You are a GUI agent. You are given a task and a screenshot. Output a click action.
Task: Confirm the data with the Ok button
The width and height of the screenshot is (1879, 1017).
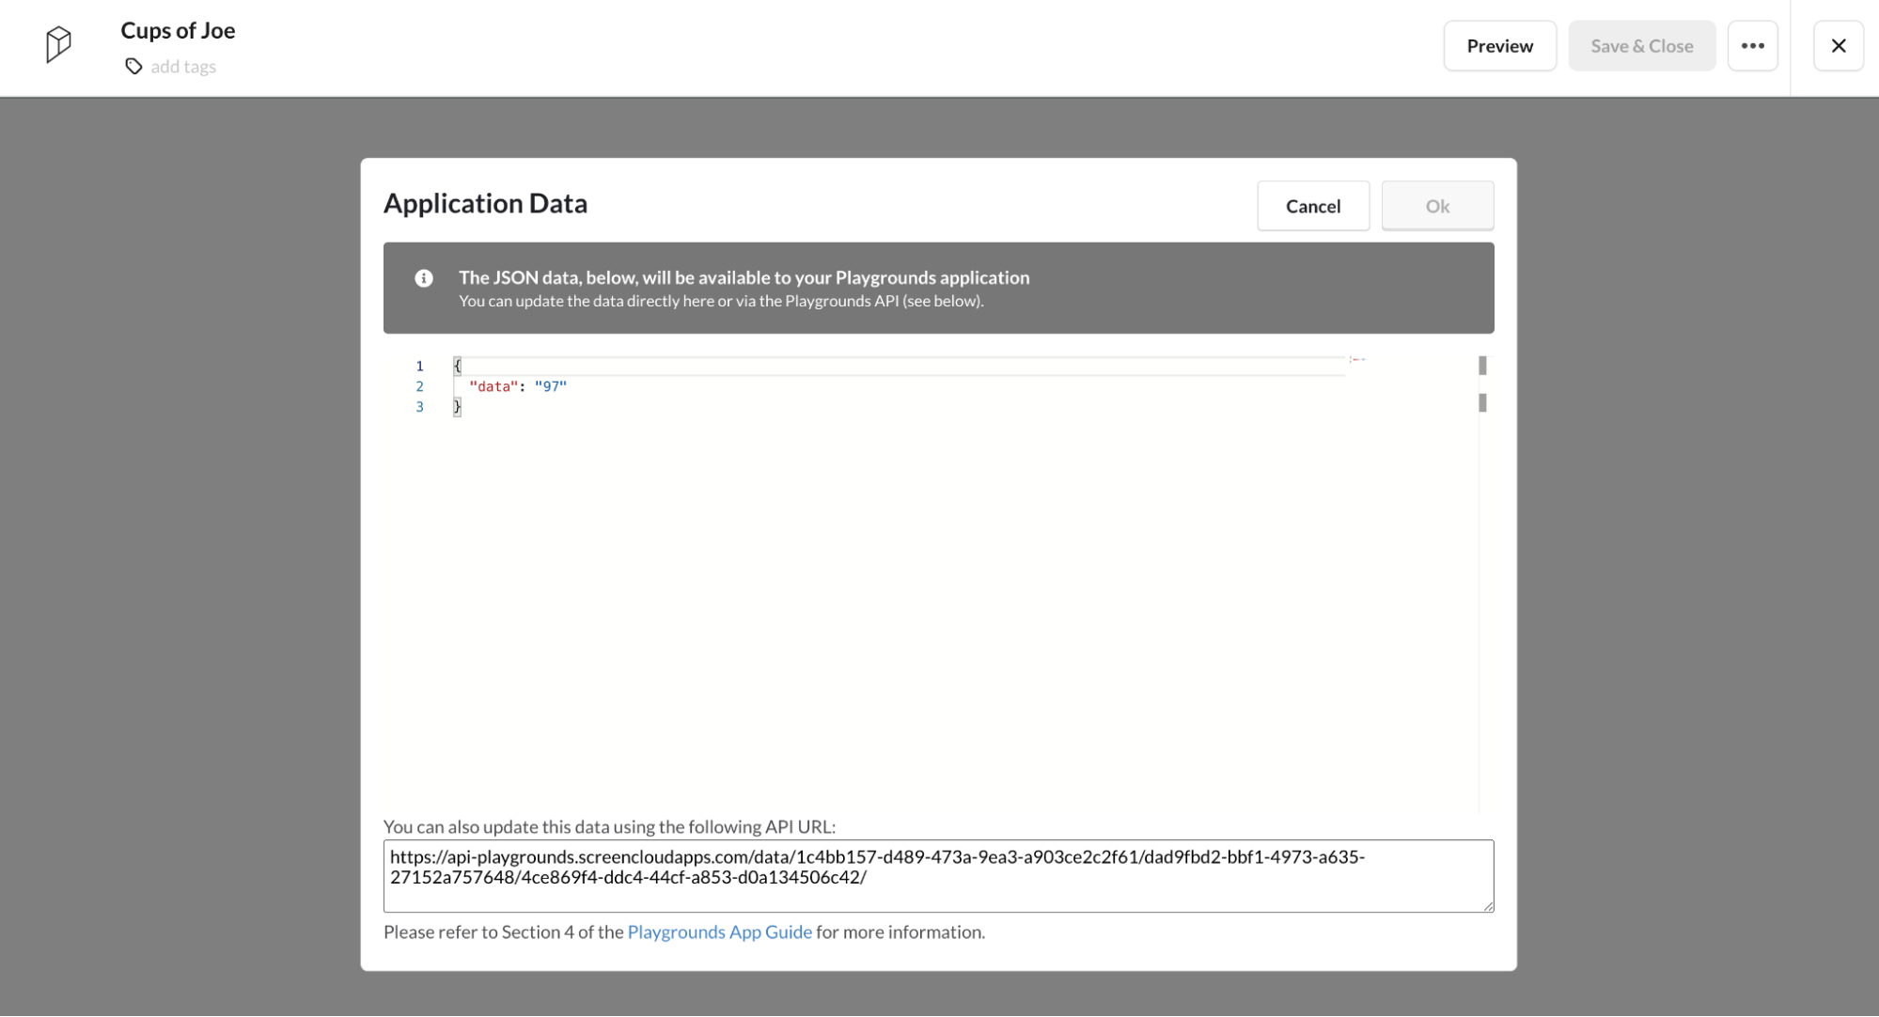tap(1437, 206)
